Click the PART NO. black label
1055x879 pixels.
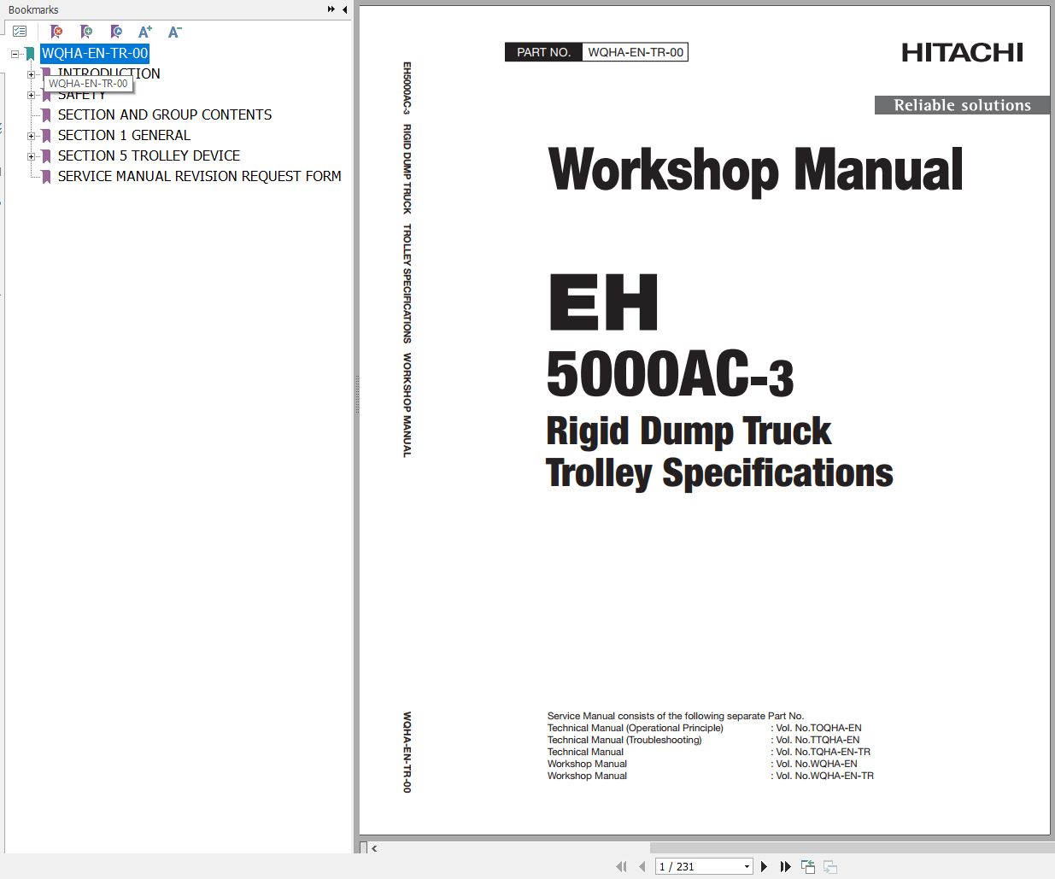543,52
